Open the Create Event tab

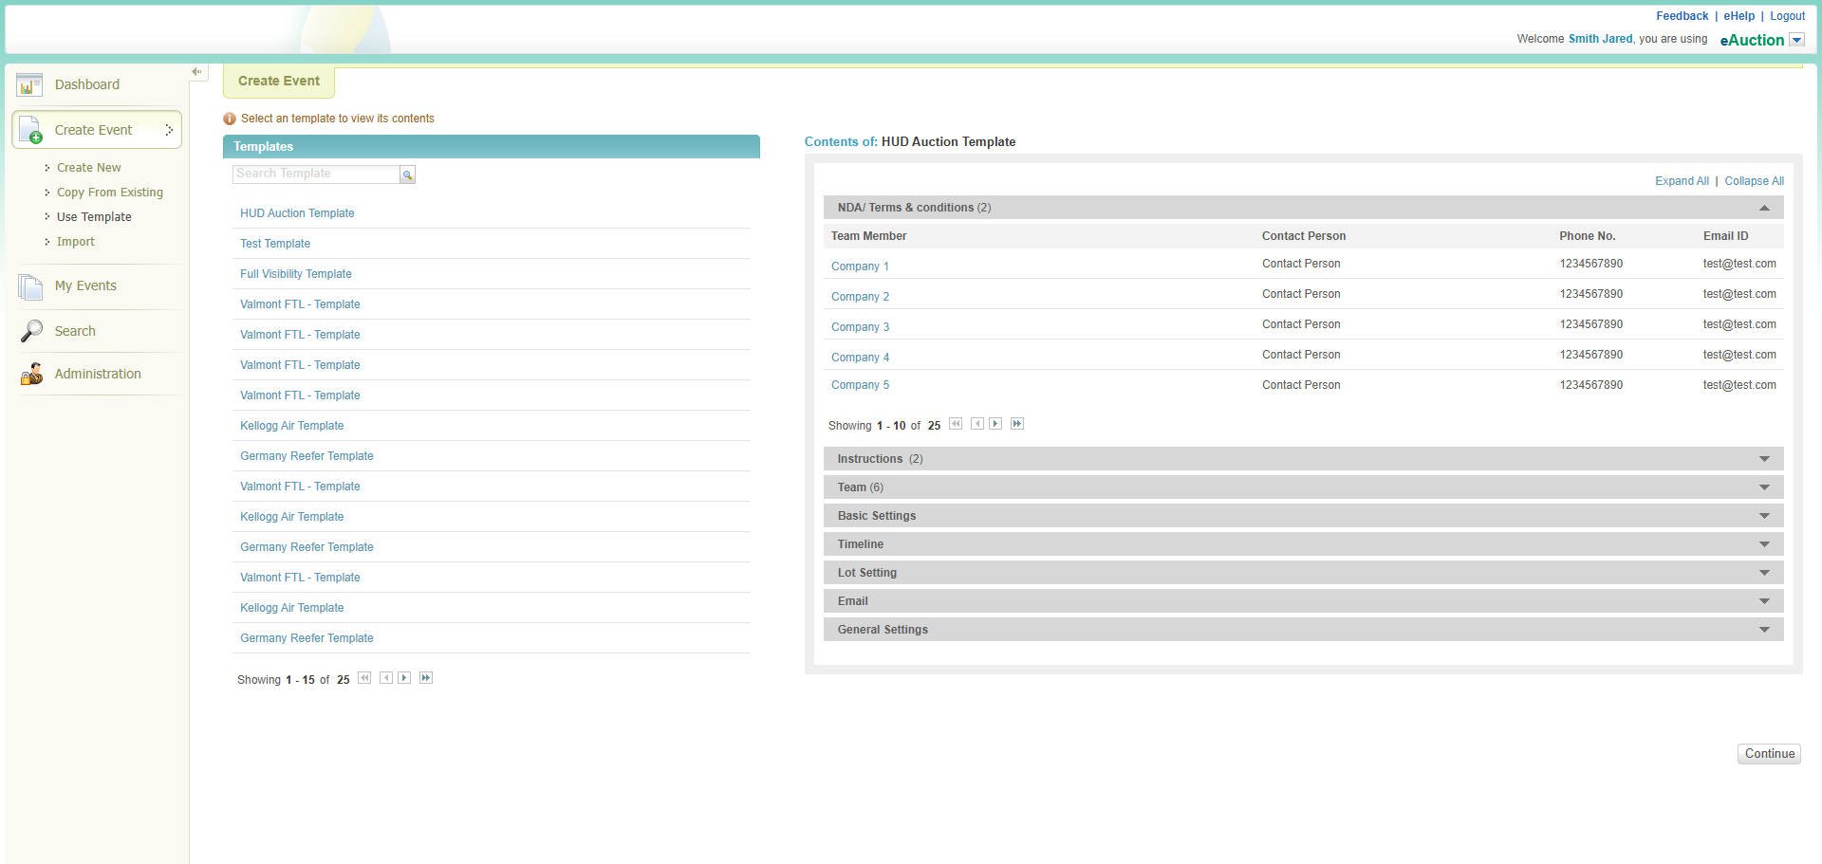coord(279,82)
